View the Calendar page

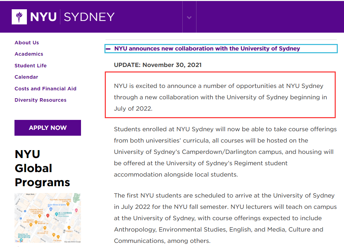pos(27,77)
